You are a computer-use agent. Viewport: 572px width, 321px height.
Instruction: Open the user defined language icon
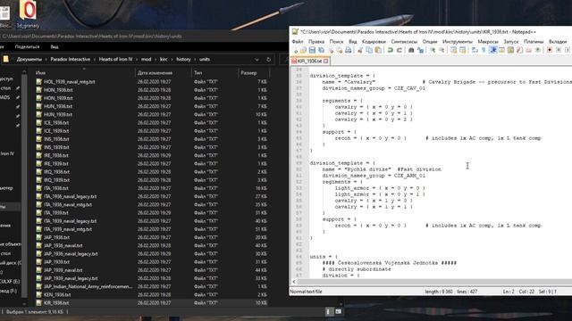tap(501, 50)
